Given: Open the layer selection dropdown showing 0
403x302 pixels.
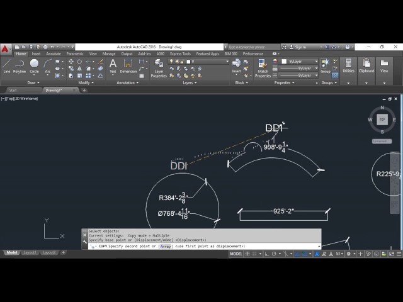Looking at the screenshot, I should 198,62.
